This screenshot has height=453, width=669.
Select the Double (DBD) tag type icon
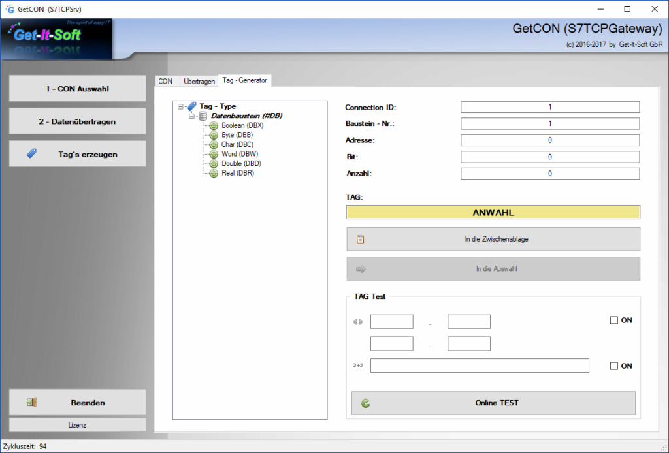click(213, 163)
